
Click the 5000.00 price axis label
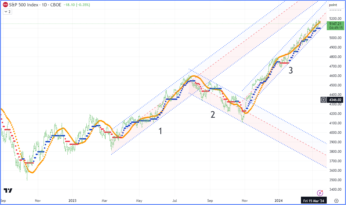pyautogui.click(x=335, y=38)
